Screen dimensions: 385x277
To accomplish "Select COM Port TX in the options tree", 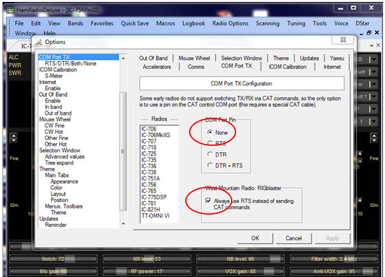I will [x=54, y=57].
